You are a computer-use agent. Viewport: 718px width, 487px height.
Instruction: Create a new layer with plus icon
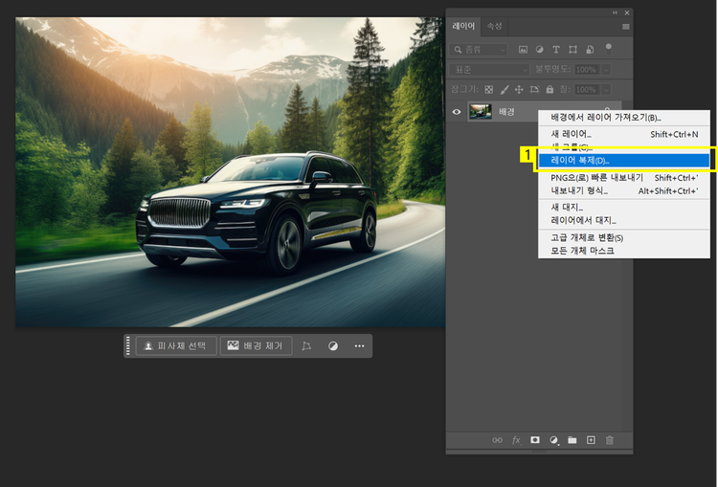tap(591, 440)
